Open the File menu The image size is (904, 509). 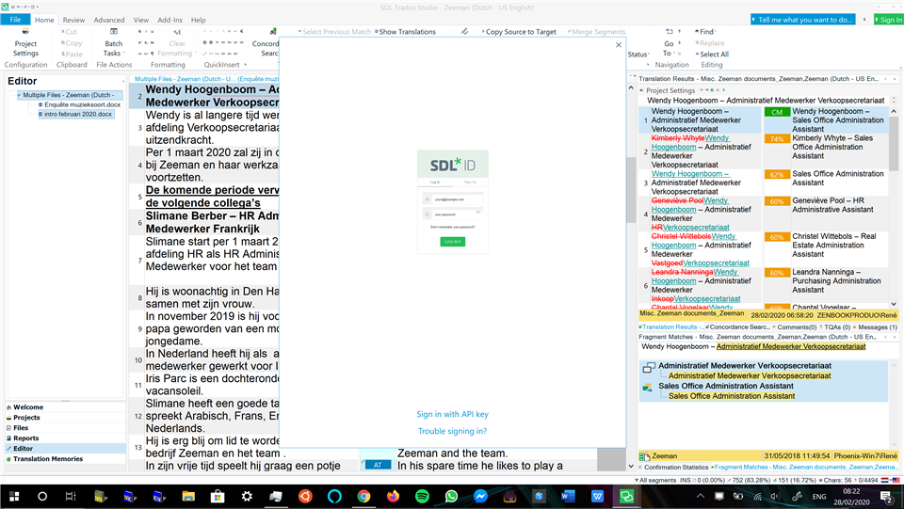point(15,20)
